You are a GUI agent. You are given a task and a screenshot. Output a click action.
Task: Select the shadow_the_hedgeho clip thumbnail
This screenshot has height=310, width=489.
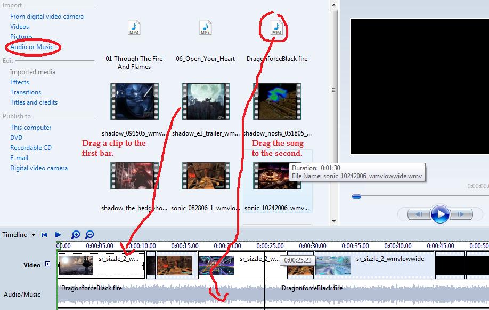tap(134, 176)
